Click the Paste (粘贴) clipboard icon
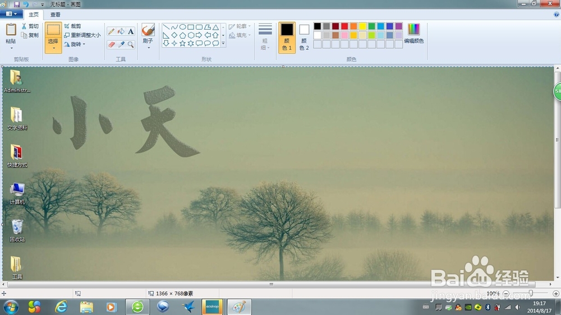This screenshot has height=315, width=561. point(11,30)
